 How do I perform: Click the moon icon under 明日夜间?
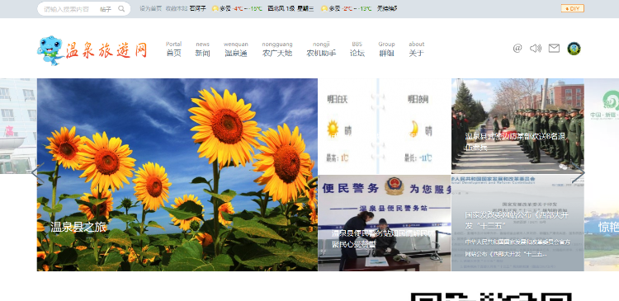tap(414, 129)
